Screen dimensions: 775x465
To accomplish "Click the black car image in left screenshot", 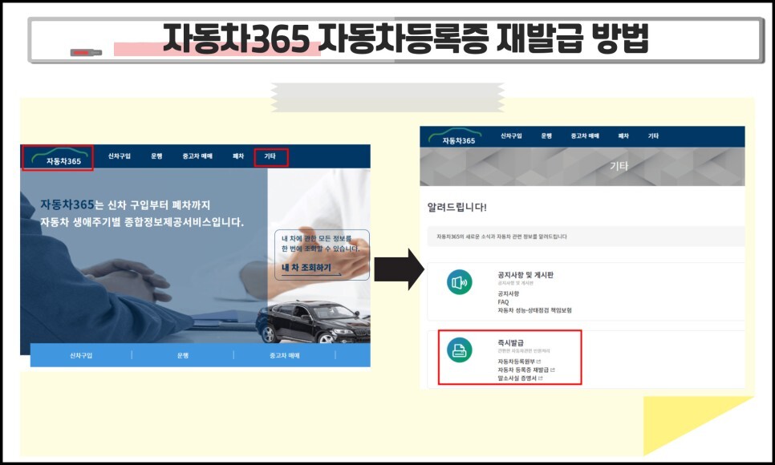I will (313, 322).
